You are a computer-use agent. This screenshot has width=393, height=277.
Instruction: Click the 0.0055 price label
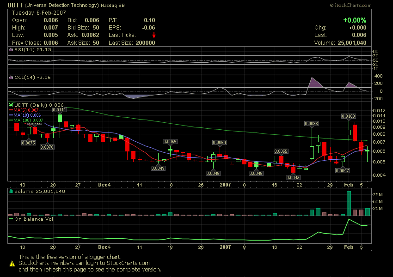tap(281, 151)
